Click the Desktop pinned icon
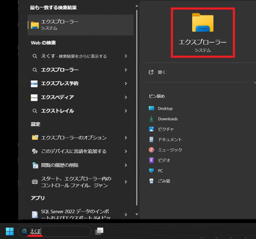256x239 pixels. coord(151,108)
